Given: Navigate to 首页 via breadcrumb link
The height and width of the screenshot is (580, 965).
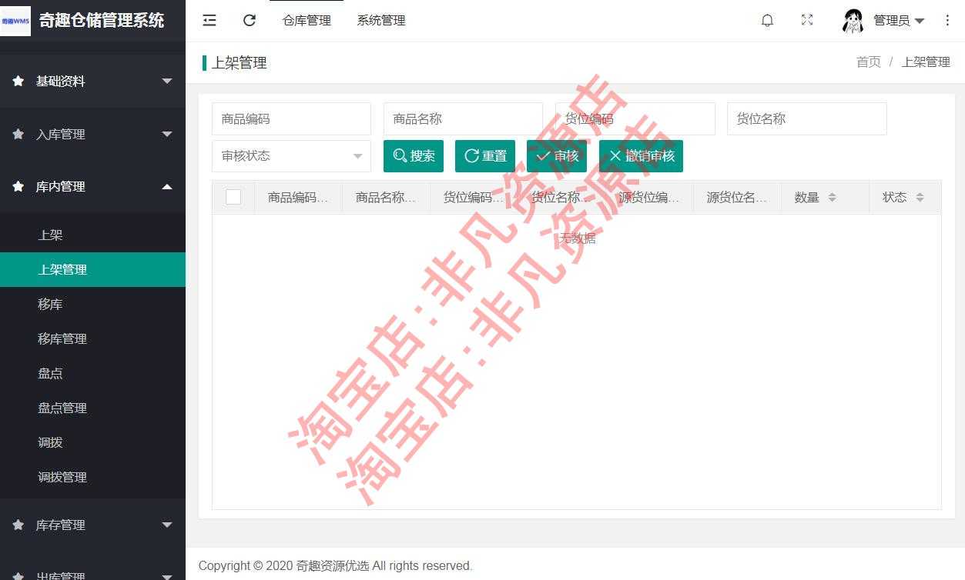Looking at the screenshot, I should 868,62.
